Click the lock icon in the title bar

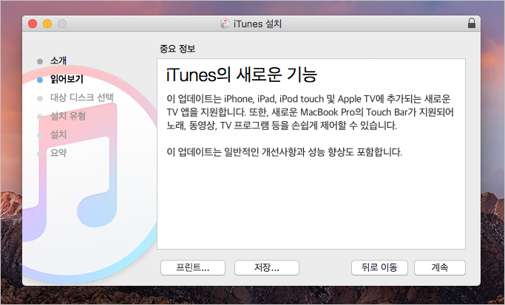click(472, 23)
